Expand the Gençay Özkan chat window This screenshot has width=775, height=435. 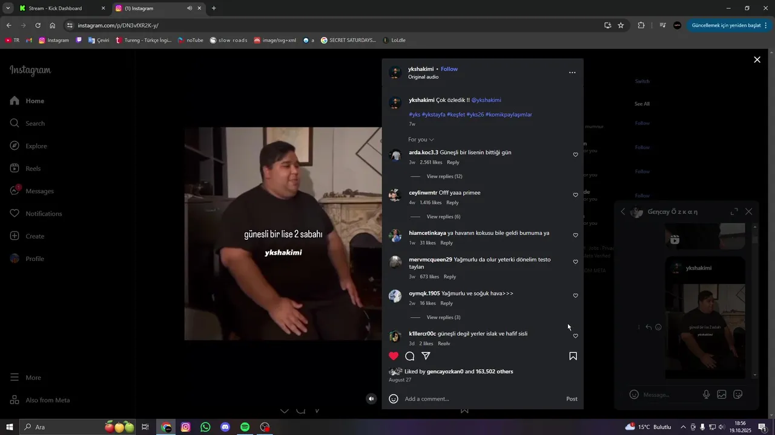point(734,211)
